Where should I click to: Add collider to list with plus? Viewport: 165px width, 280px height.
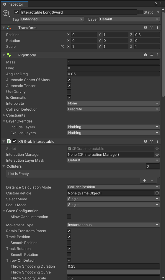point(145,180)
